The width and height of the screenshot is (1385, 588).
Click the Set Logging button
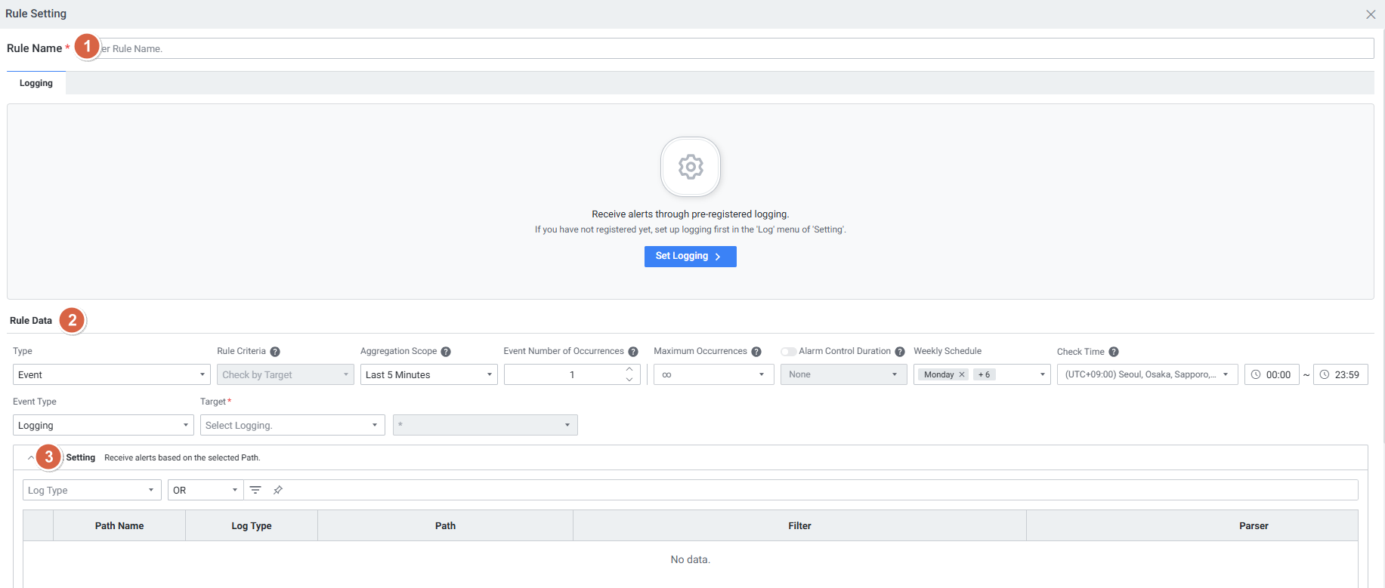pos(690,257)
